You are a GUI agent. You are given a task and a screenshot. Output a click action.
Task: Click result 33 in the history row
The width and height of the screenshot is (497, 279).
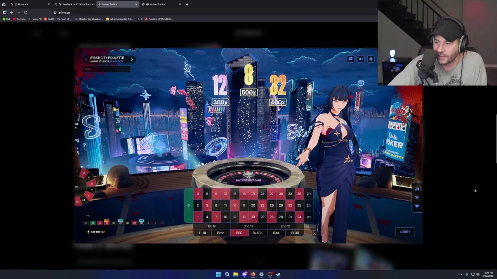click(120, 223)
